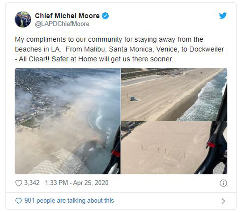The height and width of the screenshot is (212, 242).
Task: Click the helicopter skid in the foggy photo
Action: click(113, 169)
